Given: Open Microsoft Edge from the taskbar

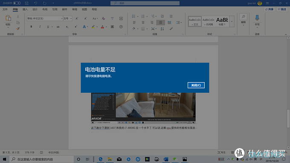Looking at the screenshot, I should pos(100,159).
